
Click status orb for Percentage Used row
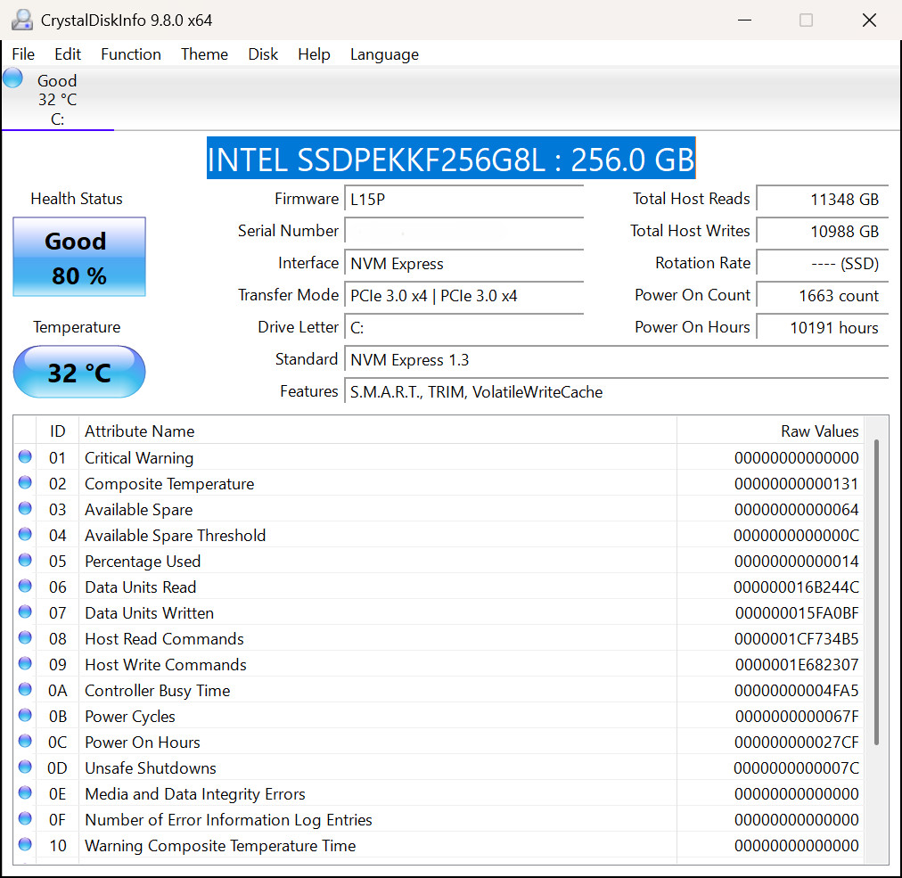coord(25,561)
